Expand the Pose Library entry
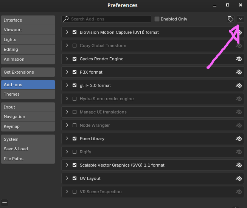This screenshot has height=208, width=247. pyautogui.click(x=67, y=139)
